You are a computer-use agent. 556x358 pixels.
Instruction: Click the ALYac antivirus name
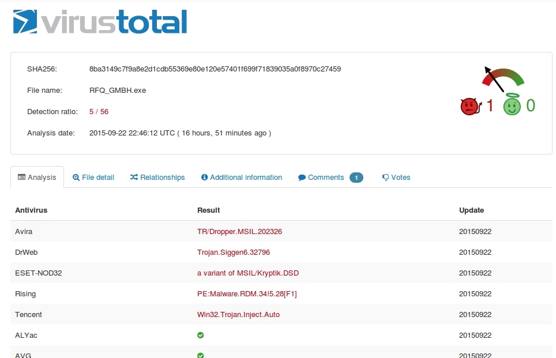26,336
